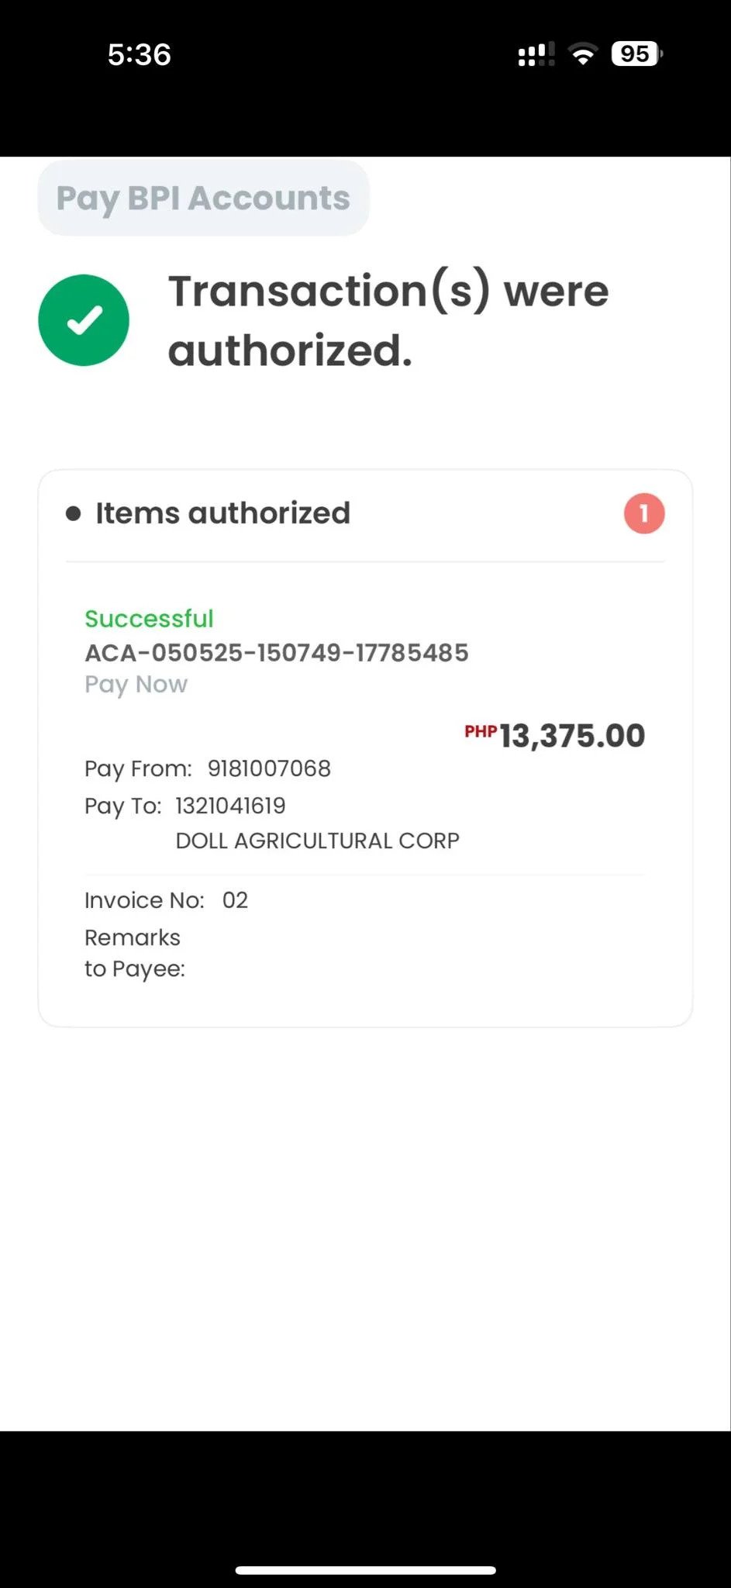
Task: Tap the green Successful status label
Action: click(149, 619)
